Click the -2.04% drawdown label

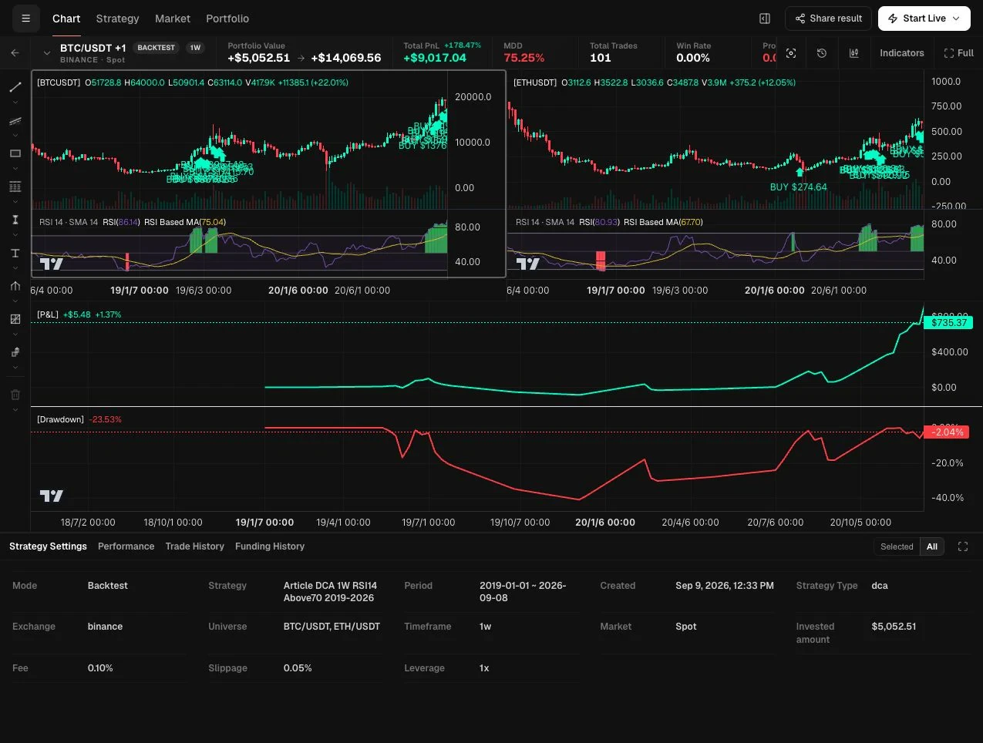[947, 432]
